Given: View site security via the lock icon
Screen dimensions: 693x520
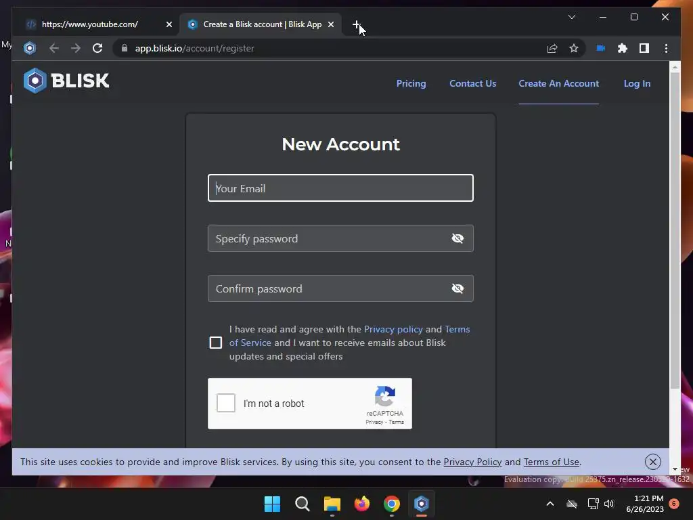Looking at the screenshot, I should point(125,48).
